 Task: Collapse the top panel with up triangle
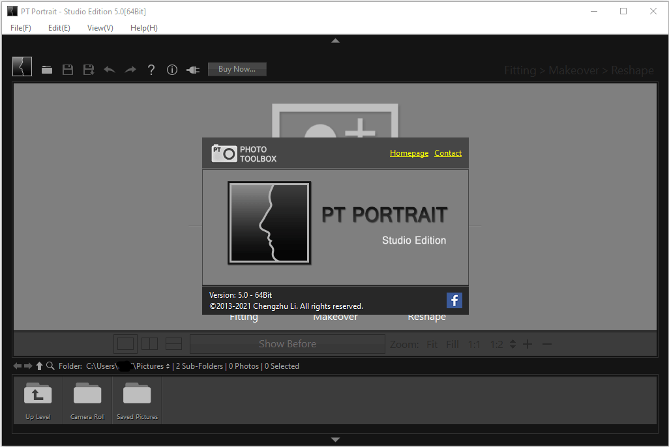[x=335, y=41]
